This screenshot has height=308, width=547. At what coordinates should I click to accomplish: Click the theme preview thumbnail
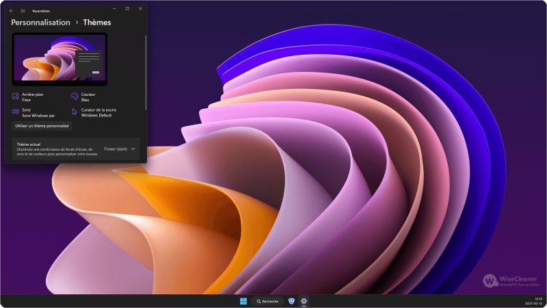coord(59,60)
